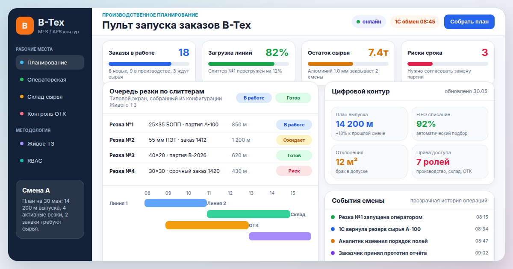Click the 7.4т value in Остаток сырья
Image resolution: width=513 pixels, height=269 pixels.
click(378, 53)
